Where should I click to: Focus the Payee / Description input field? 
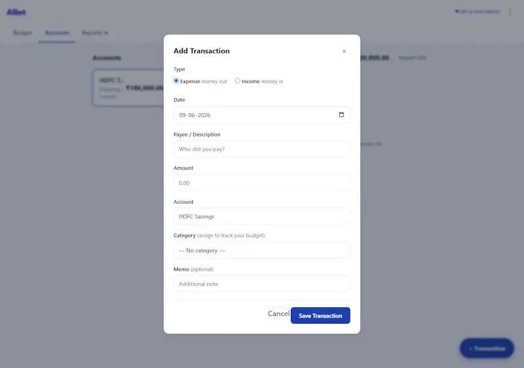[261, 149]
